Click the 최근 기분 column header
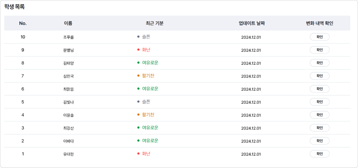358x168 pixels. (155, 23)
